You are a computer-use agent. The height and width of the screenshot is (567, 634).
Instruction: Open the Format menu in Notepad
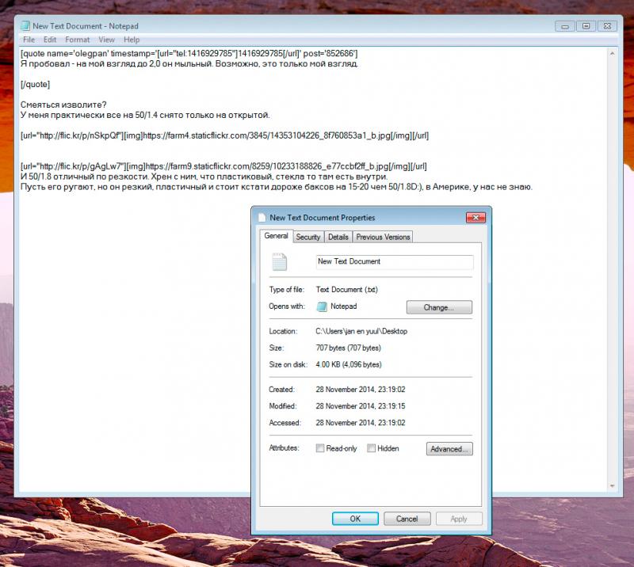tap(77, 40)
